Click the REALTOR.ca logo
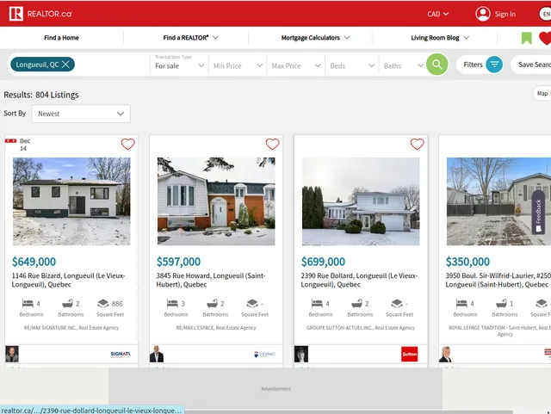The width and height of the screenshot is (551, 414). pyautogui.click(x=40, y=14)
